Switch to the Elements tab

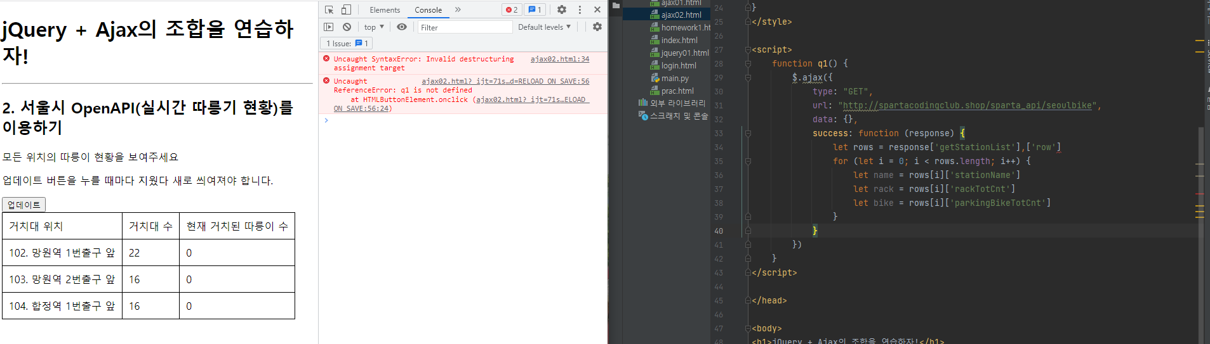pos(385,10)
